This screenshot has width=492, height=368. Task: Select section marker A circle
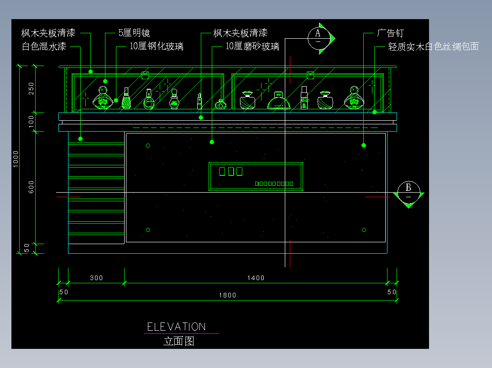(x=319, y=39)
